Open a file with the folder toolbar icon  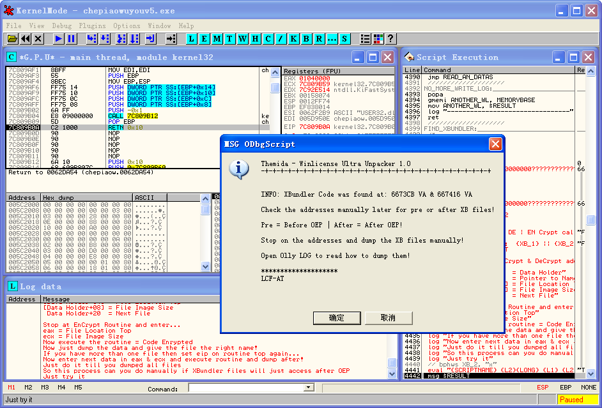(x=12, y=39)
